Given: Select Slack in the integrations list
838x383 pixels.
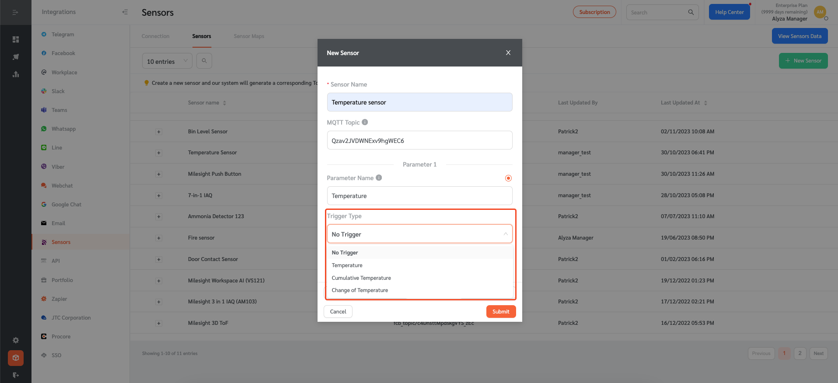Looking at the screenshot, I should click(58, 91).
